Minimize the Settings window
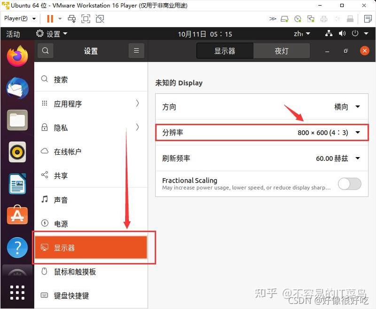The height and width of the screenshot is (309, 376). 327,51
